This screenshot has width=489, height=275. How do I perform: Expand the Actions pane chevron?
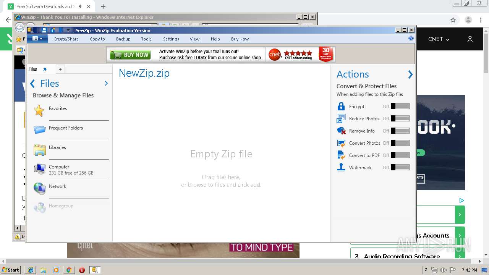pos(410,74)
